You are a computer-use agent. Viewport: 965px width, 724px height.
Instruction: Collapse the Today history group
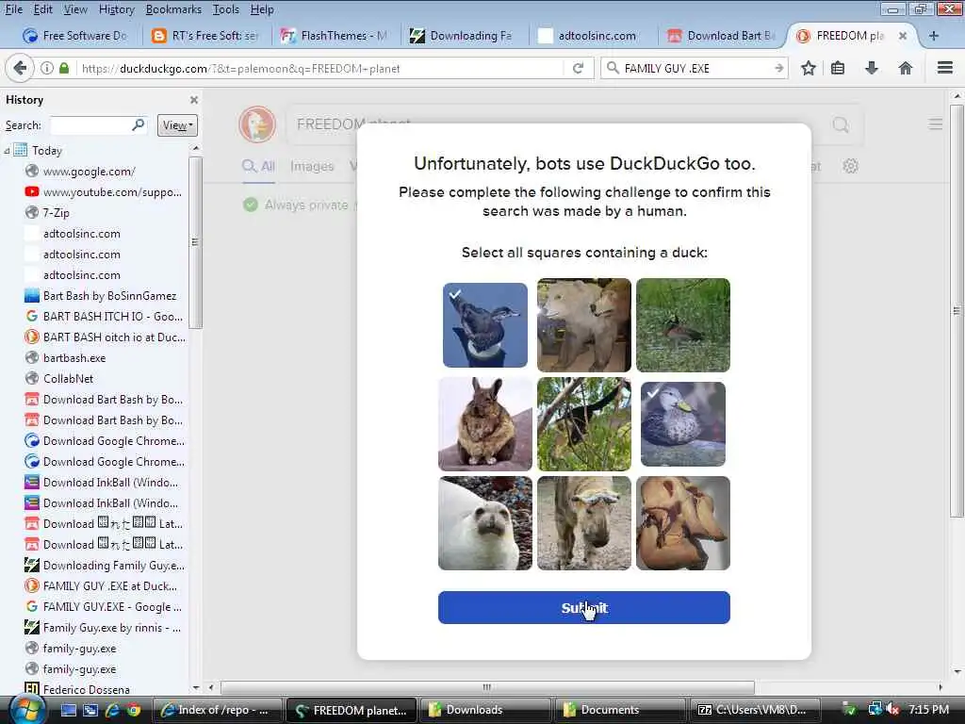(7, 150)
